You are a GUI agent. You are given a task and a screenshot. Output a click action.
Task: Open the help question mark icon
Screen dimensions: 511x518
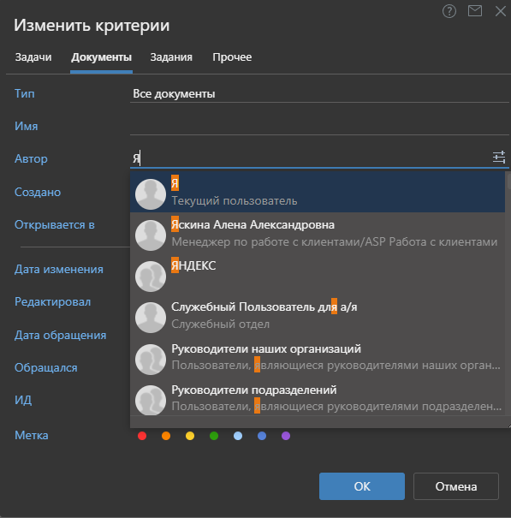pos(449,12)
